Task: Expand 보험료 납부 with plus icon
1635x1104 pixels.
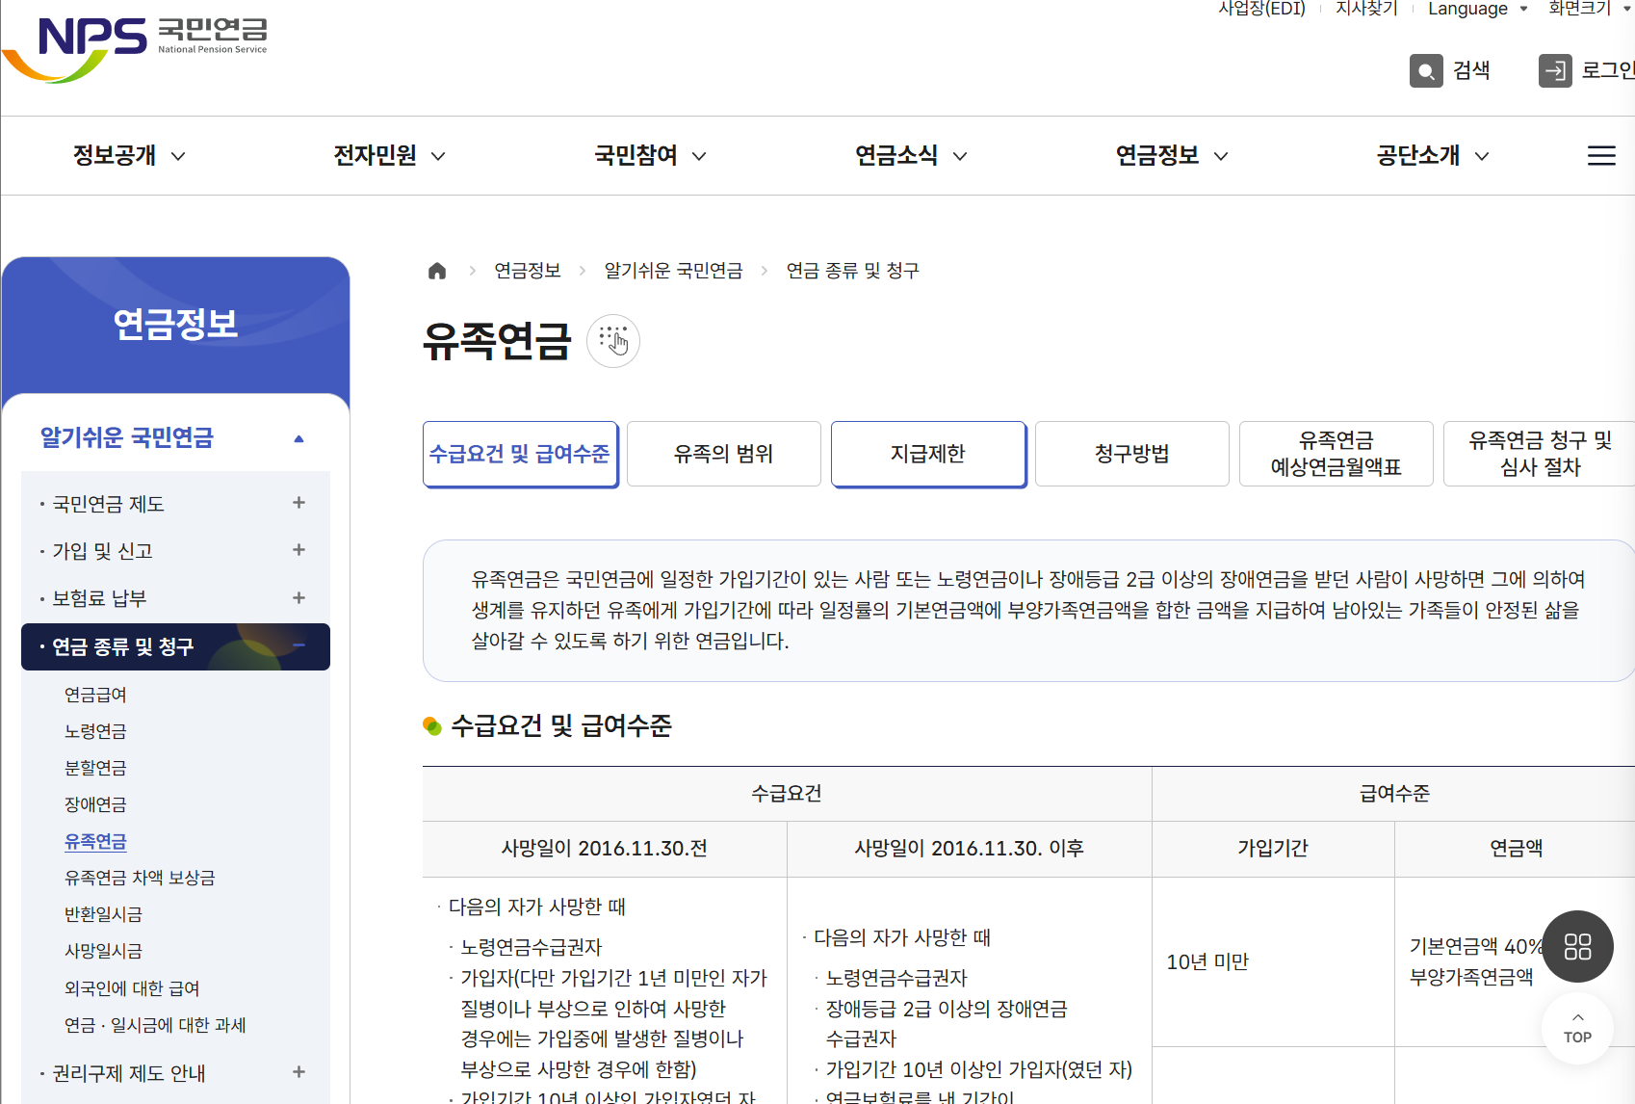Action: (x=298, y=597)
